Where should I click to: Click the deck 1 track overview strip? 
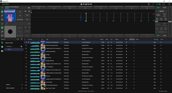pyautogui.click(x=93, y=11)
